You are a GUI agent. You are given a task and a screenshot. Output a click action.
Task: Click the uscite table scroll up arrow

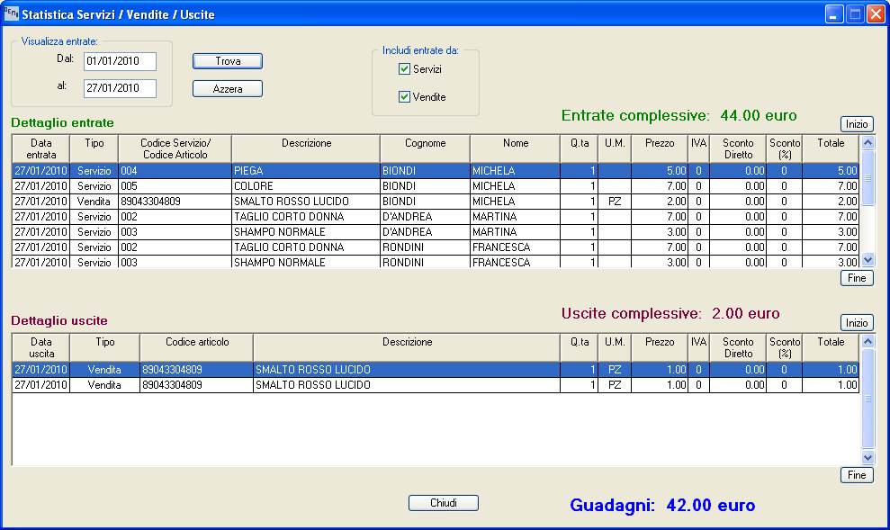coord(868,341)
